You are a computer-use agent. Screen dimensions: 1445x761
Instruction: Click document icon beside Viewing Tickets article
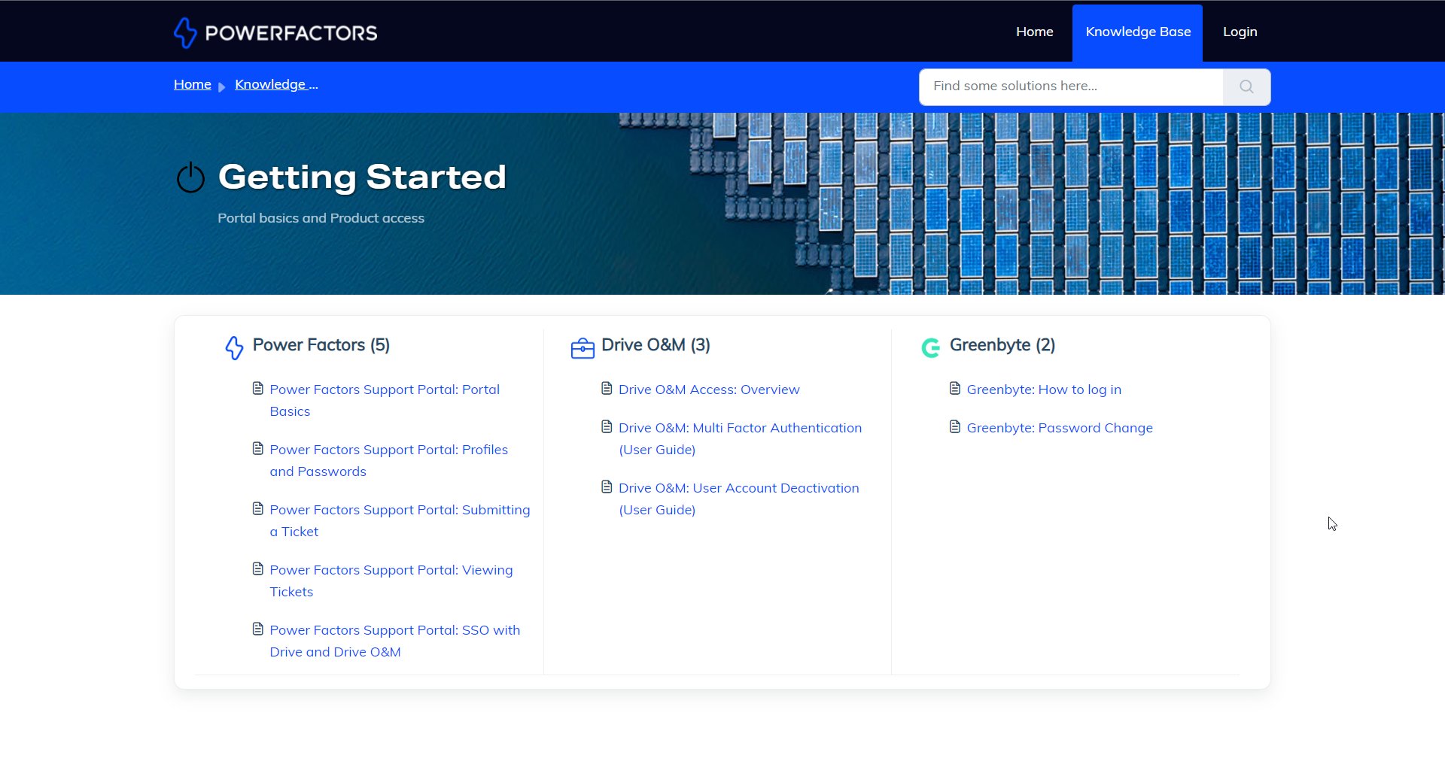(258, 569)
